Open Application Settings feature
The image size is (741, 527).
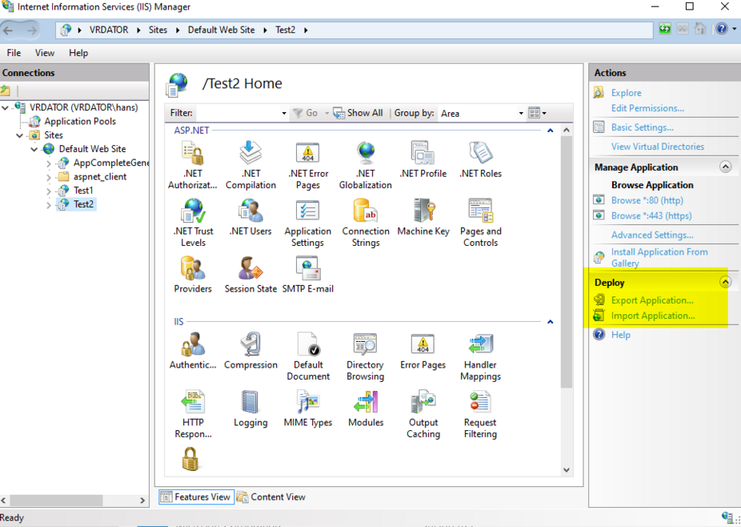click(x=307, y=223)
